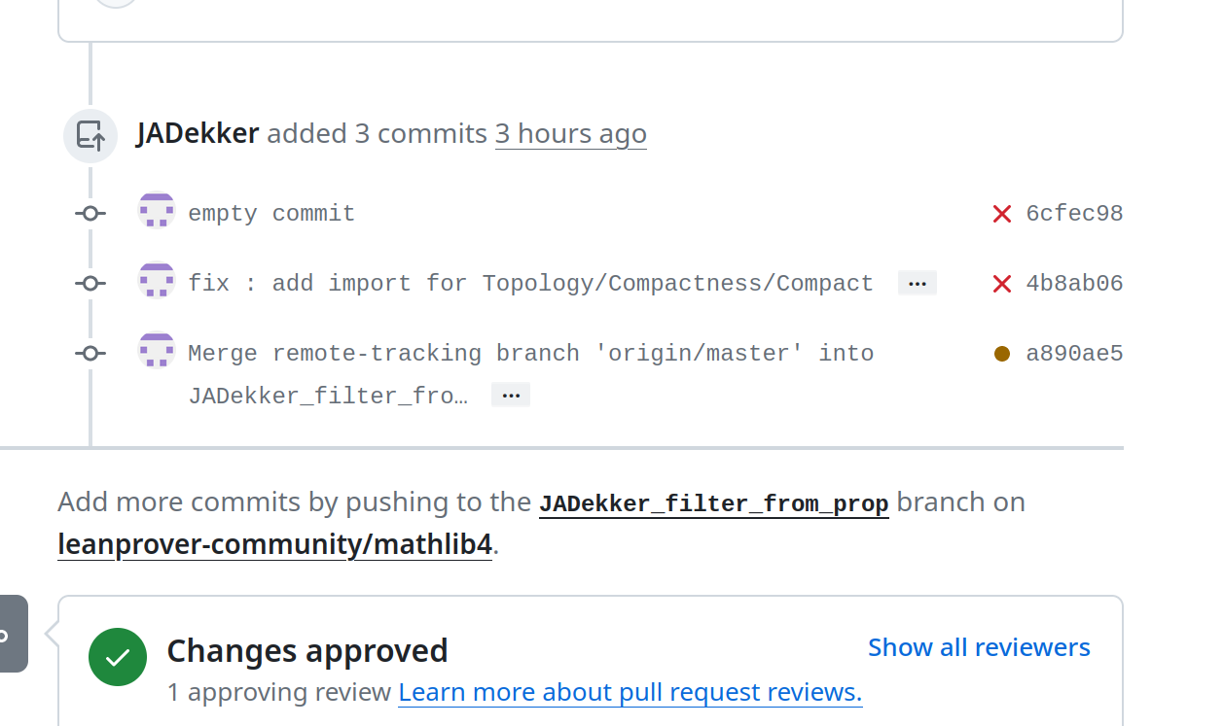Click commit node icon beside 'empty commit'
Viewport: 1224px width, 726px height.
click(90, 213)
